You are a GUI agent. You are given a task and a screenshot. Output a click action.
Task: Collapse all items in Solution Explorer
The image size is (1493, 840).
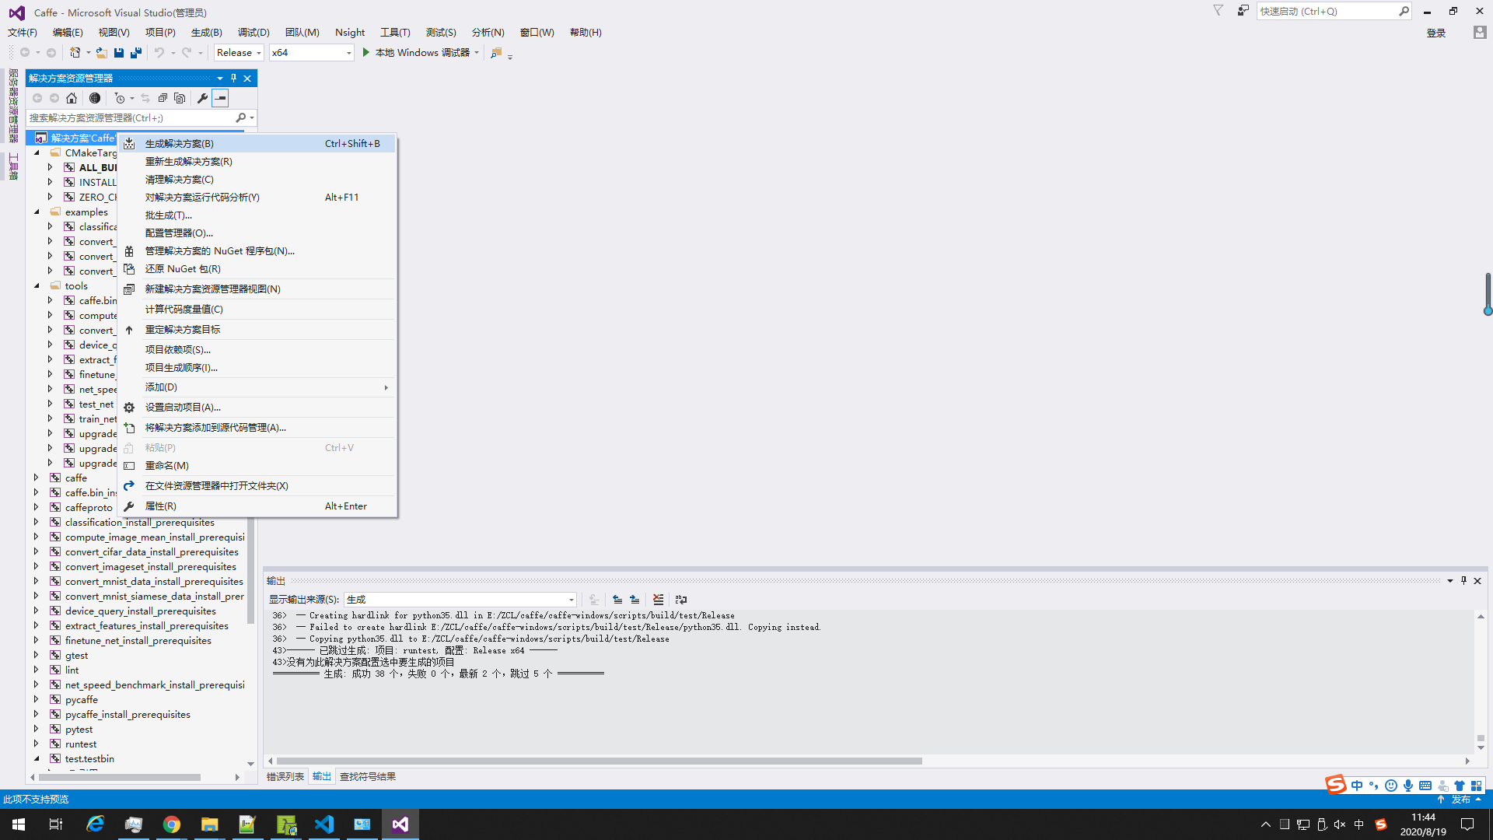[x=163, y=98]
